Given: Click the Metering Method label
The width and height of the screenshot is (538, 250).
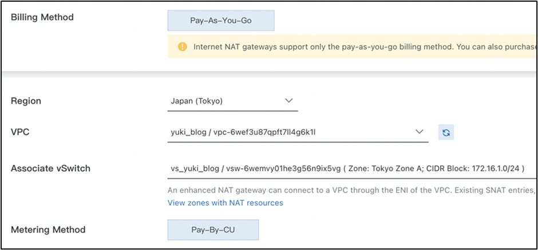Looking at the screenshot, I should pyautogui.click(x=48, y=229).
